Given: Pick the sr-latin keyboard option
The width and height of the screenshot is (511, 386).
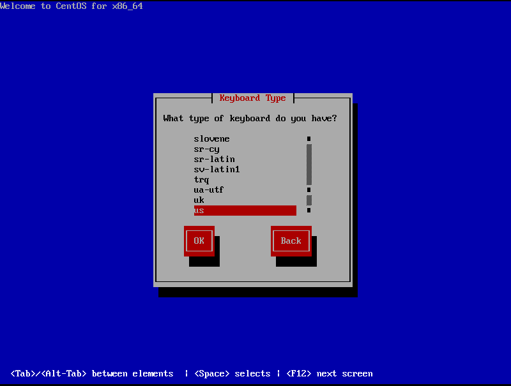Looking at the screenshot, I should click(214, 160).
